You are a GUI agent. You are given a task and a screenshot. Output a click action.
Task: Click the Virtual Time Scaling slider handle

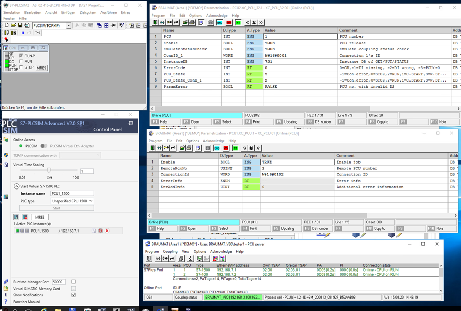pos(49,170)
